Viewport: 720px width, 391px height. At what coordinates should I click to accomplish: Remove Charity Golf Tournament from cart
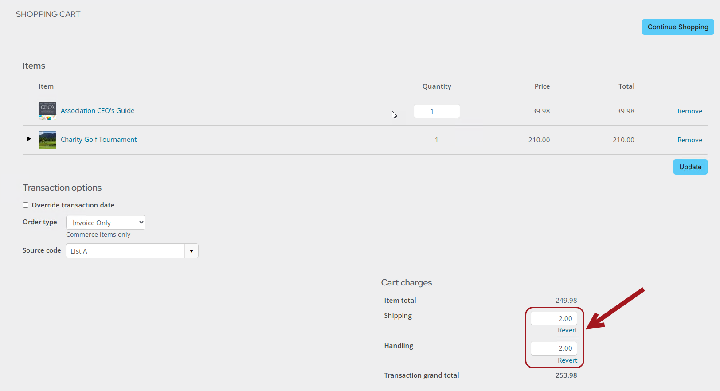tap(690, 140)
